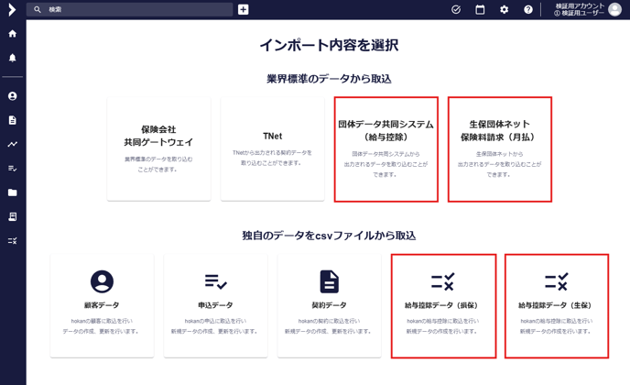The height and width of the screenshot is (385, 630).
Task: Open the trend chart icon in sidebar
Action: [x=13, y=144]
